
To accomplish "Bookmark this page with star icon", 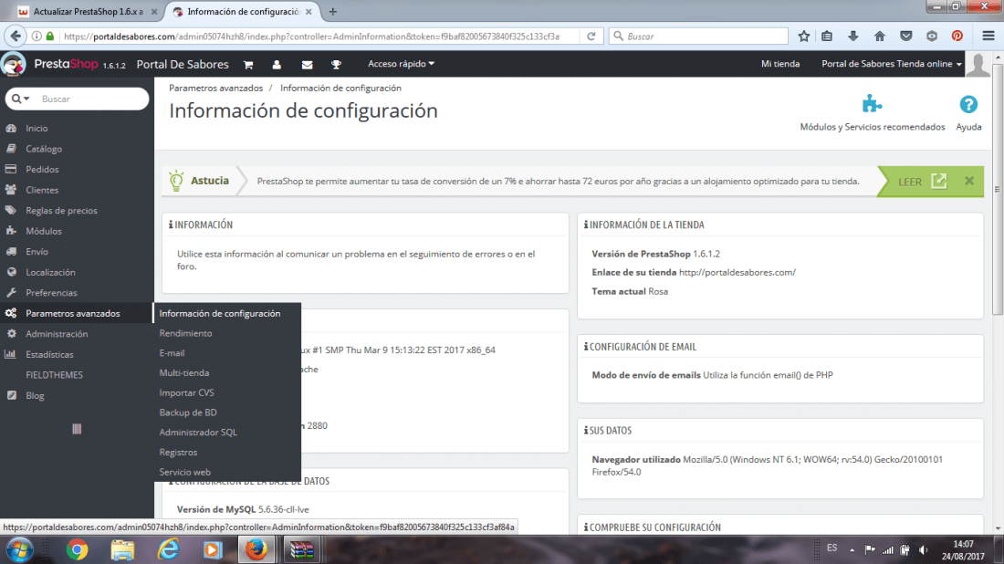I will tap(803, 37).
